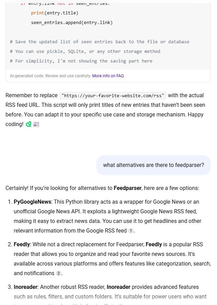Click the "pickle, SQLite" code comment line
This screenshot has height=305, width=217.
pos(85,52)
